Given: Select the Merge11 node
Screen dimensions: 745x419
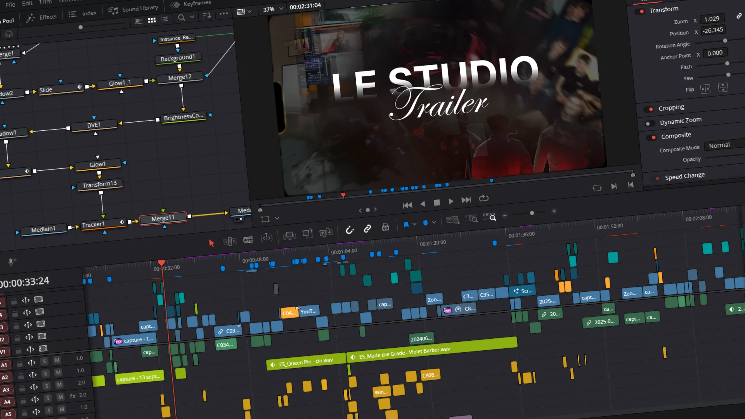Looking at the screenshot, I should pos(163,218).
